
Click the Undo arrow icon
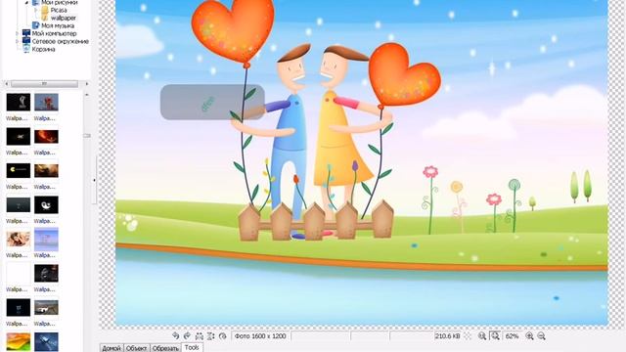(176, 336)
